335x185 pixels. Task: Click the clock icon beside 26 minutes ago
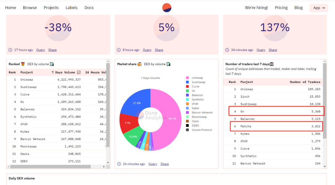(119, 164)
